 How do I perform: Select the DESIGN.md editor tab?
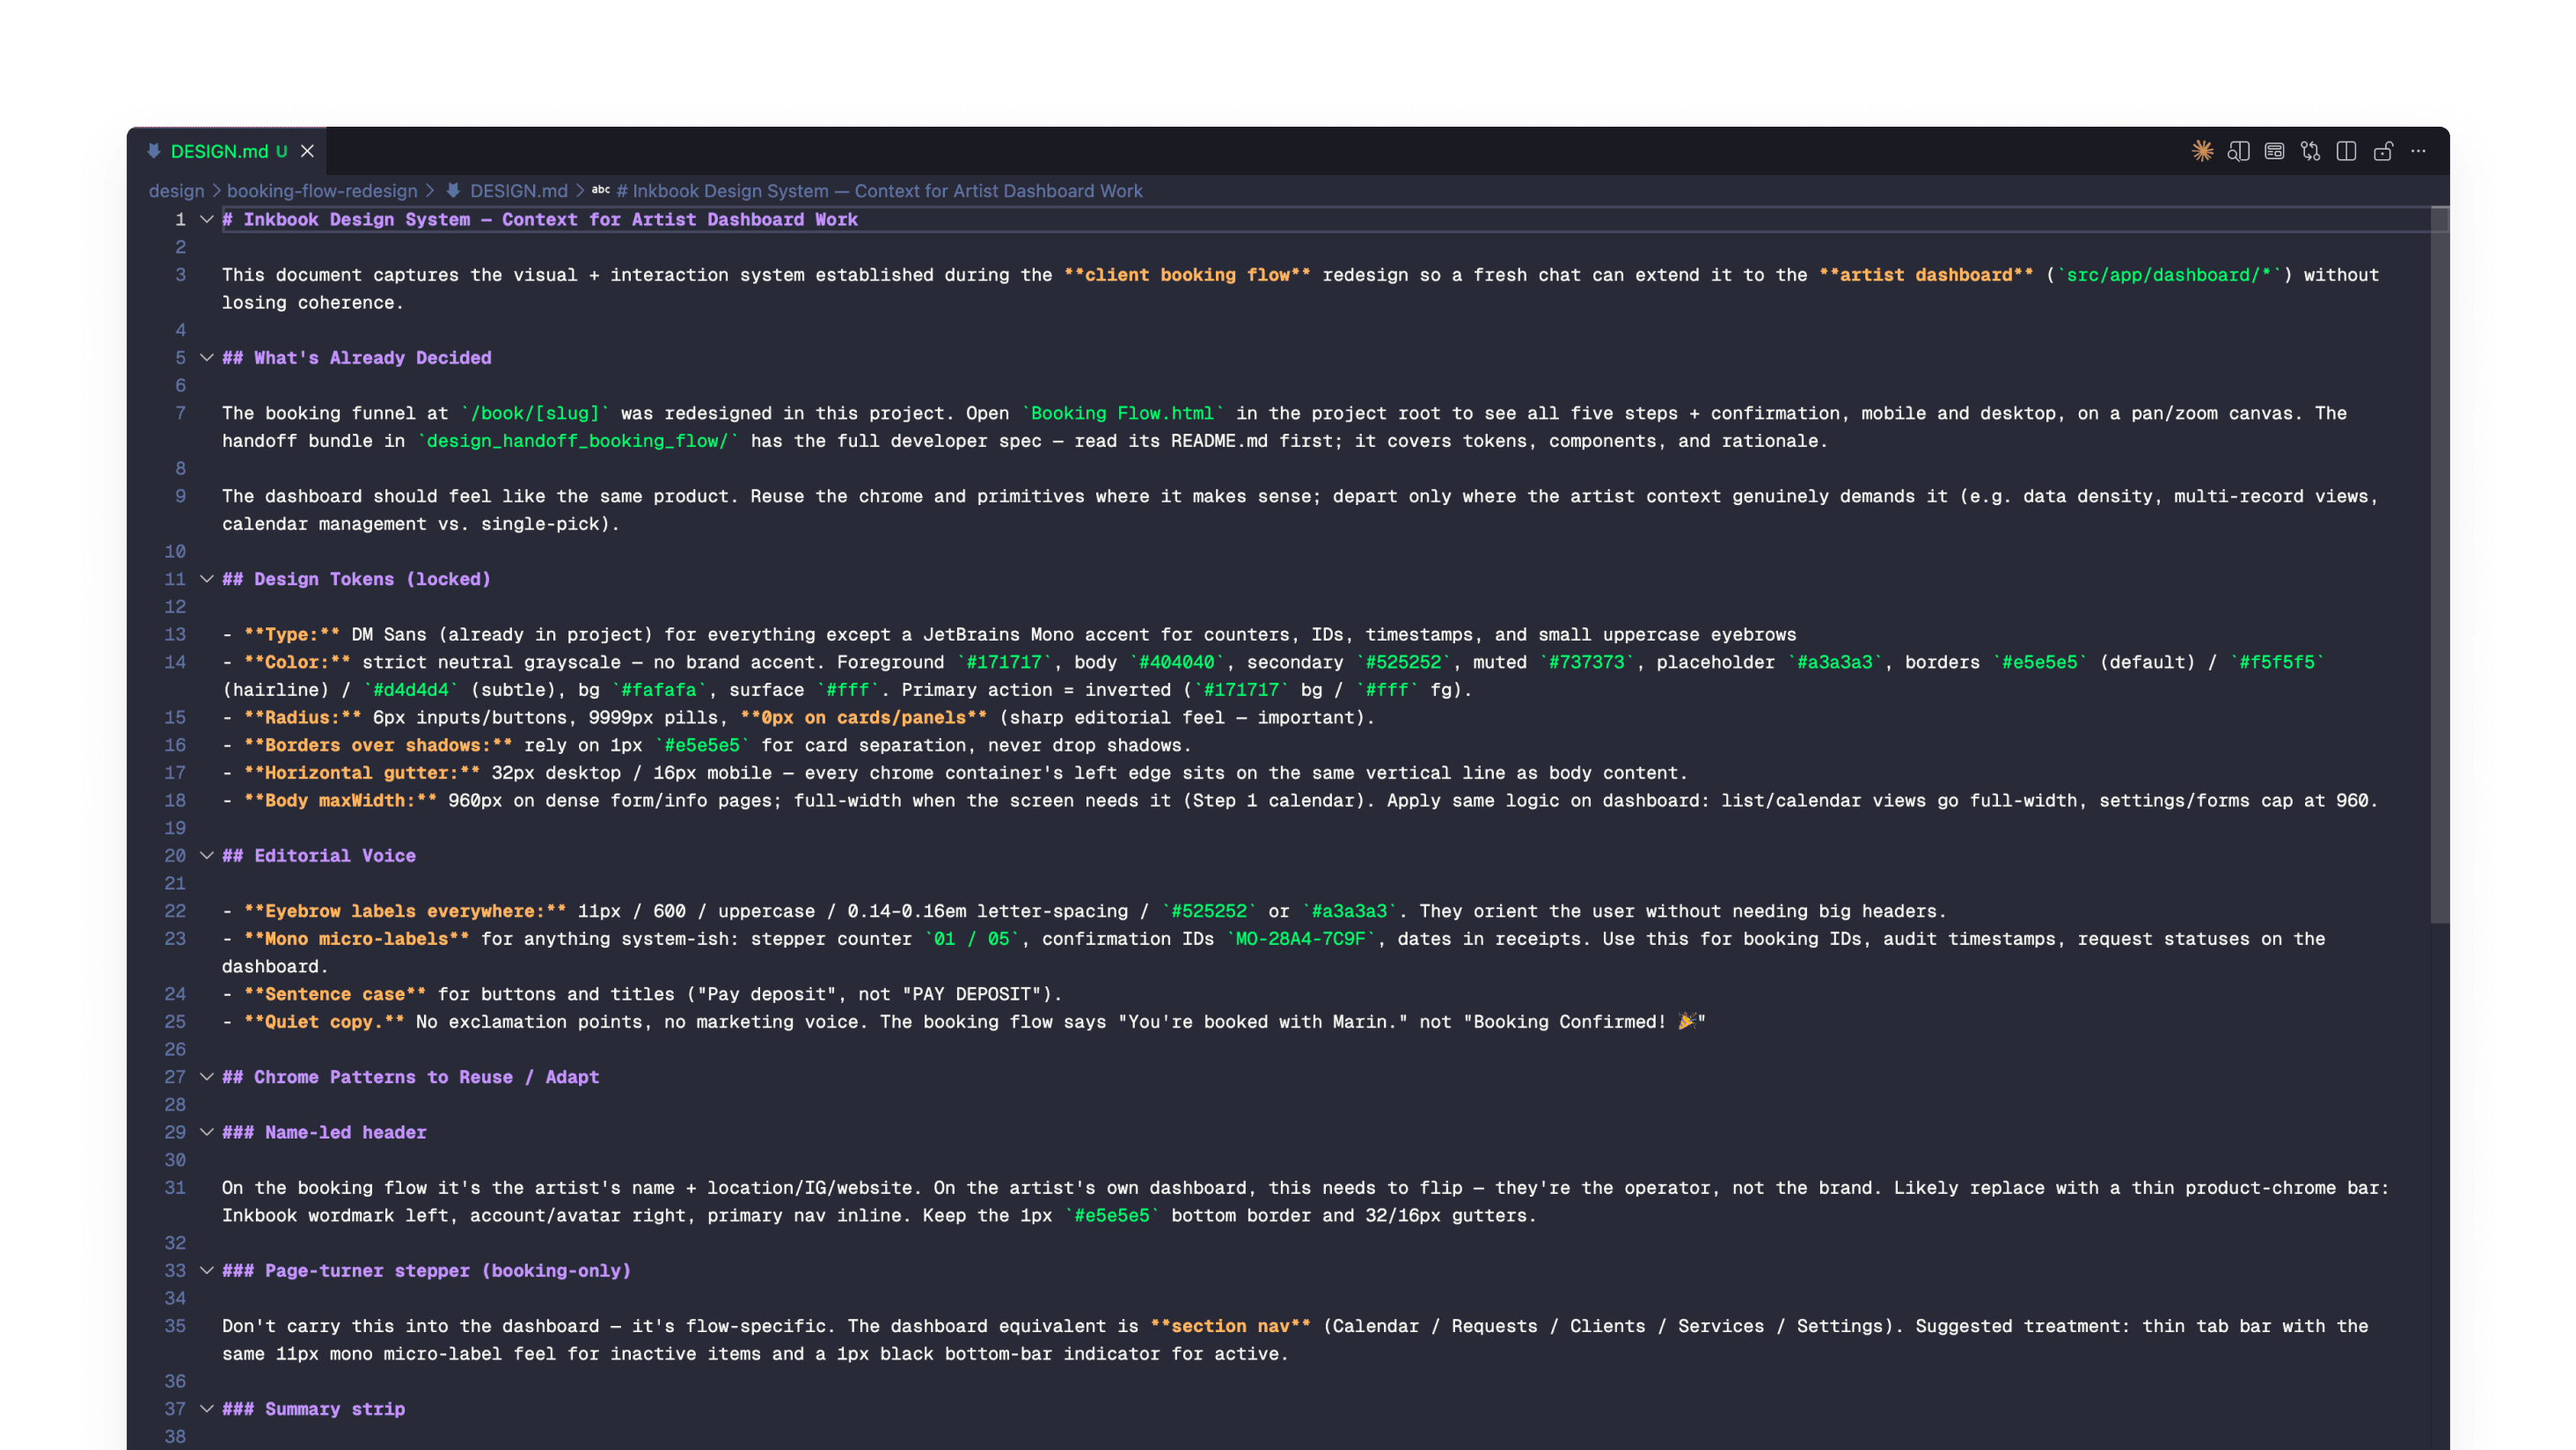pyautogui.click(x=227, y=151)
